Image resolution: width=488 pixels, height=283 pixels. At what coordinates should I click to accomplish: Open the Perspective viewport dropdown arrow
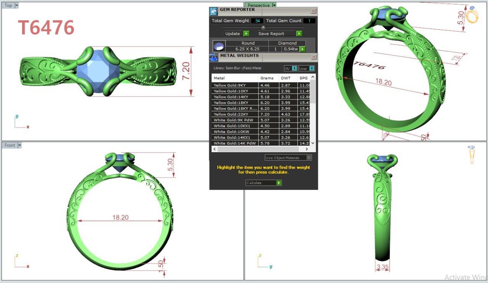pyautogui.click(x=274, y=5)
